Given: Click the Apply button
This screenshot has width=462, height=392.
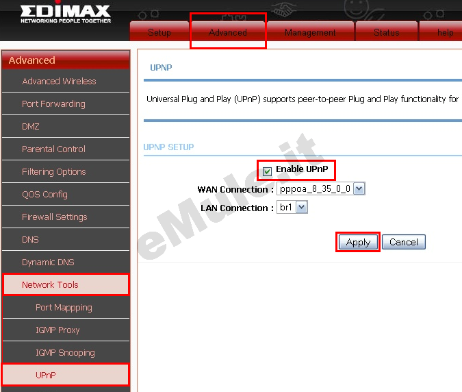Looking at the screenshot, I should pyautogui.click(x=358, y=242).
